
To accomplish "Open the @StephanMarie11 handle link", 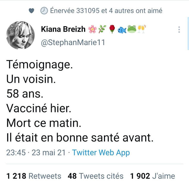I will (x=73, y=43).
